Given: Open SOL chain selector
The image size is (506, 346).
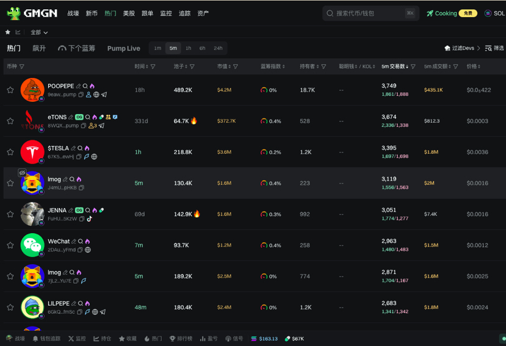Looking at the screenshot, I should point(494,13).
